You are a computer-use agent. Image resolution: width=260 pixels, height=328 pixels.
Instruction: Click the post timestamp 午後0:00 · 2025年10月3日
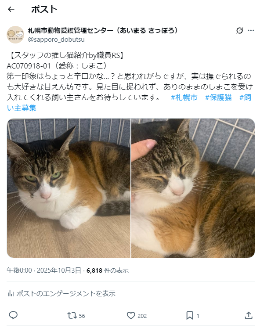44,270
